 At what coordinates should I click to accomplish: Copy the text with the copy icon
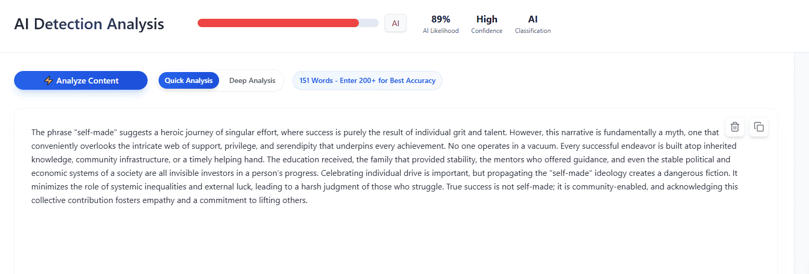pyautogui.click(x=759, y=127)
